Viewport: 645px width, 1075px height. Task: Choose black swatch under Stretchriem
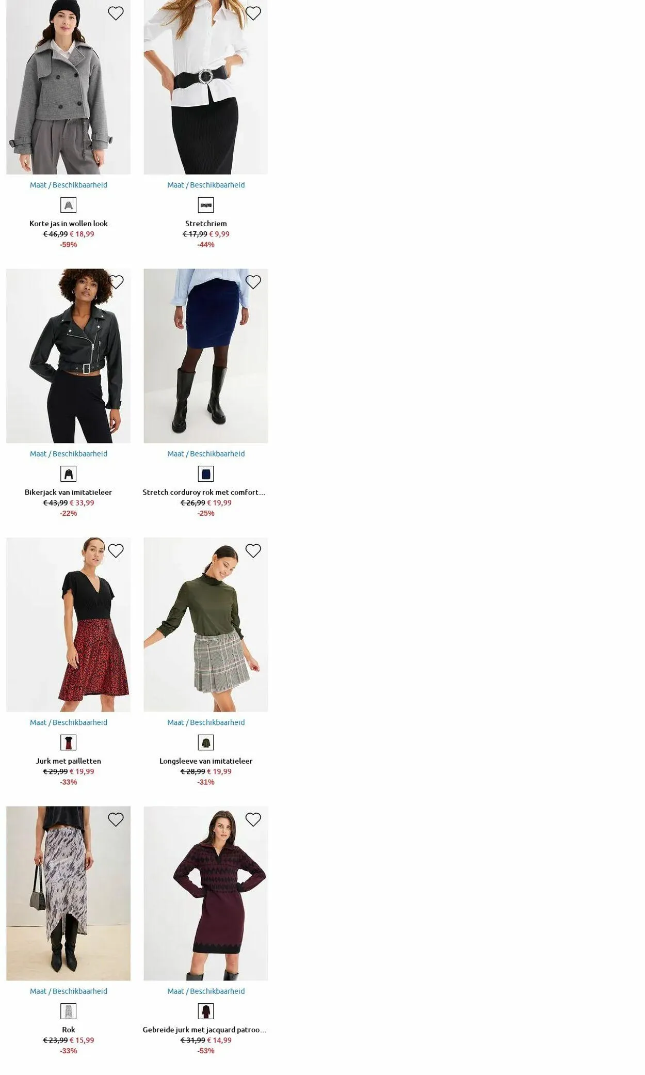point(206,205)
